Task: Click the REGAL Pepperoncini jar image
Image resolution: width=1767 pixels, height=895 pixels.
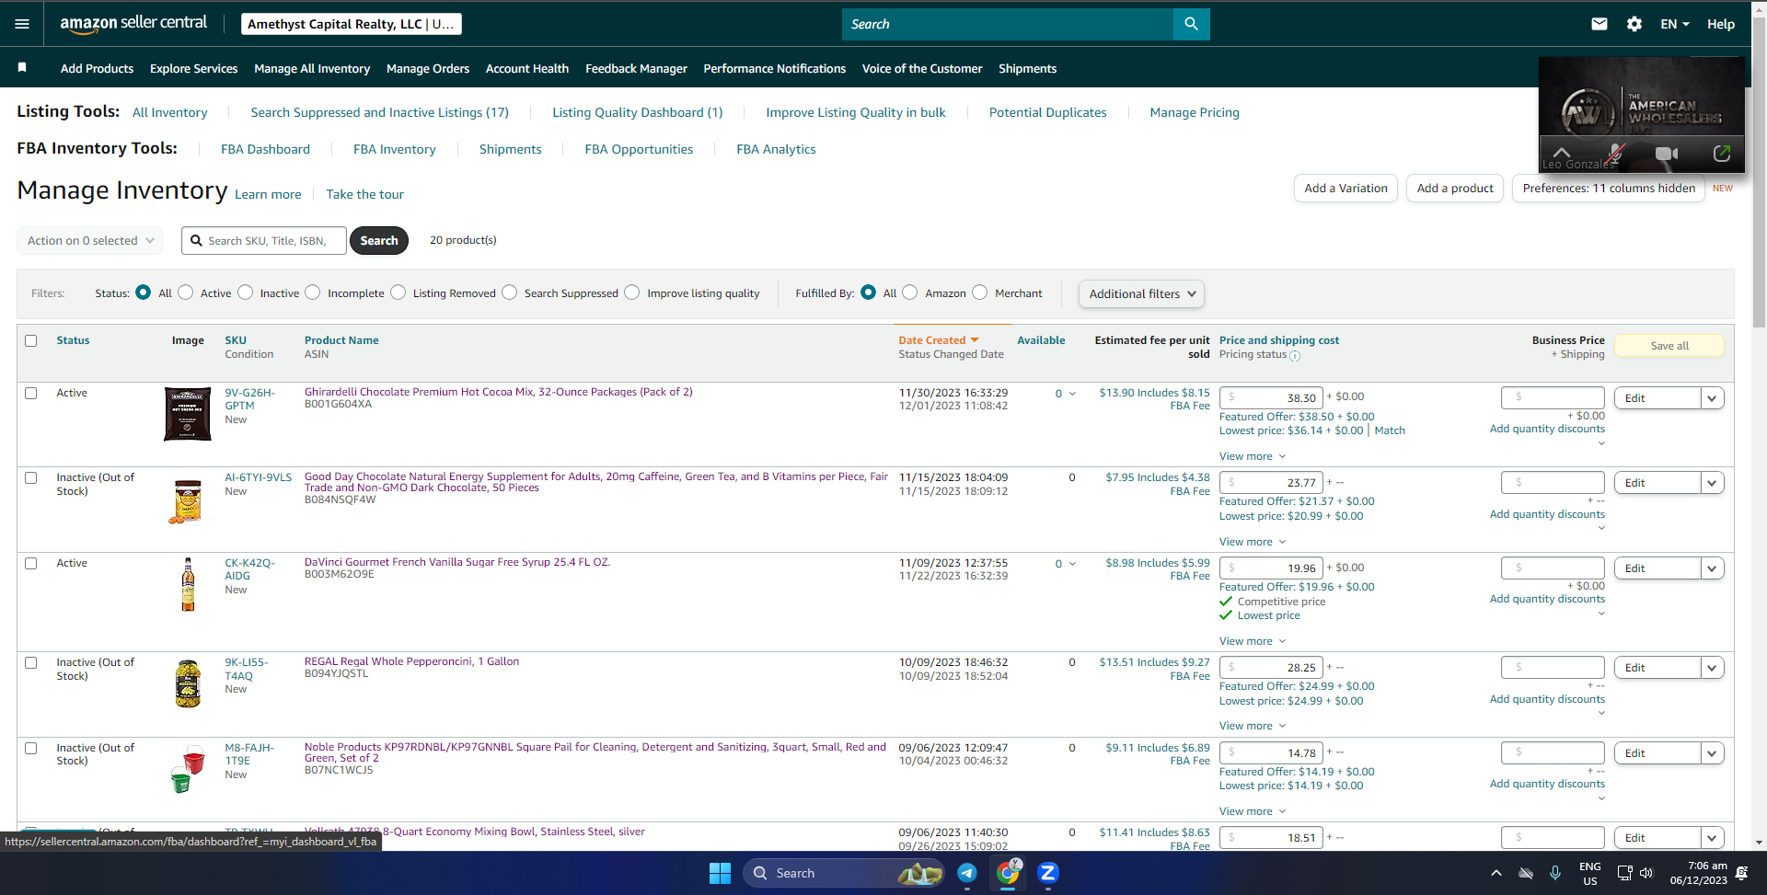Action: (x=188, y=683)
